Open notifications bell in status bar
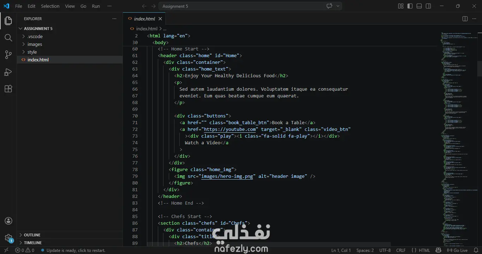Image resolution: width=482 pixels, height=254 pixels. tap(475, 250)
